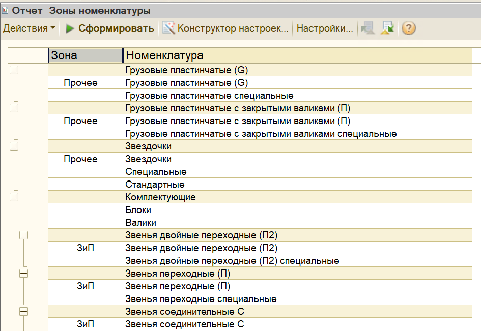Click ЗиП cell beside Звенья двойные переходные (П2)
Viewport: 481px width, 331px height.
tap(86, 248)
